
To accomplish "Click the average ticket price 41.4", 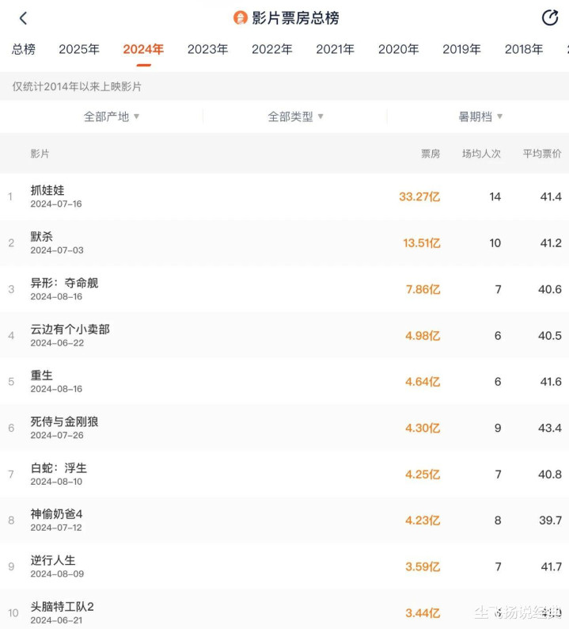I will (x=551, y=196).
